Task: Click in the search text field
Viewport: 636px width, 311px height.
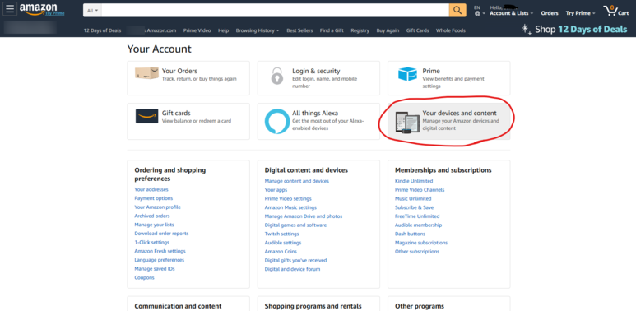Action: pos(275,10)
